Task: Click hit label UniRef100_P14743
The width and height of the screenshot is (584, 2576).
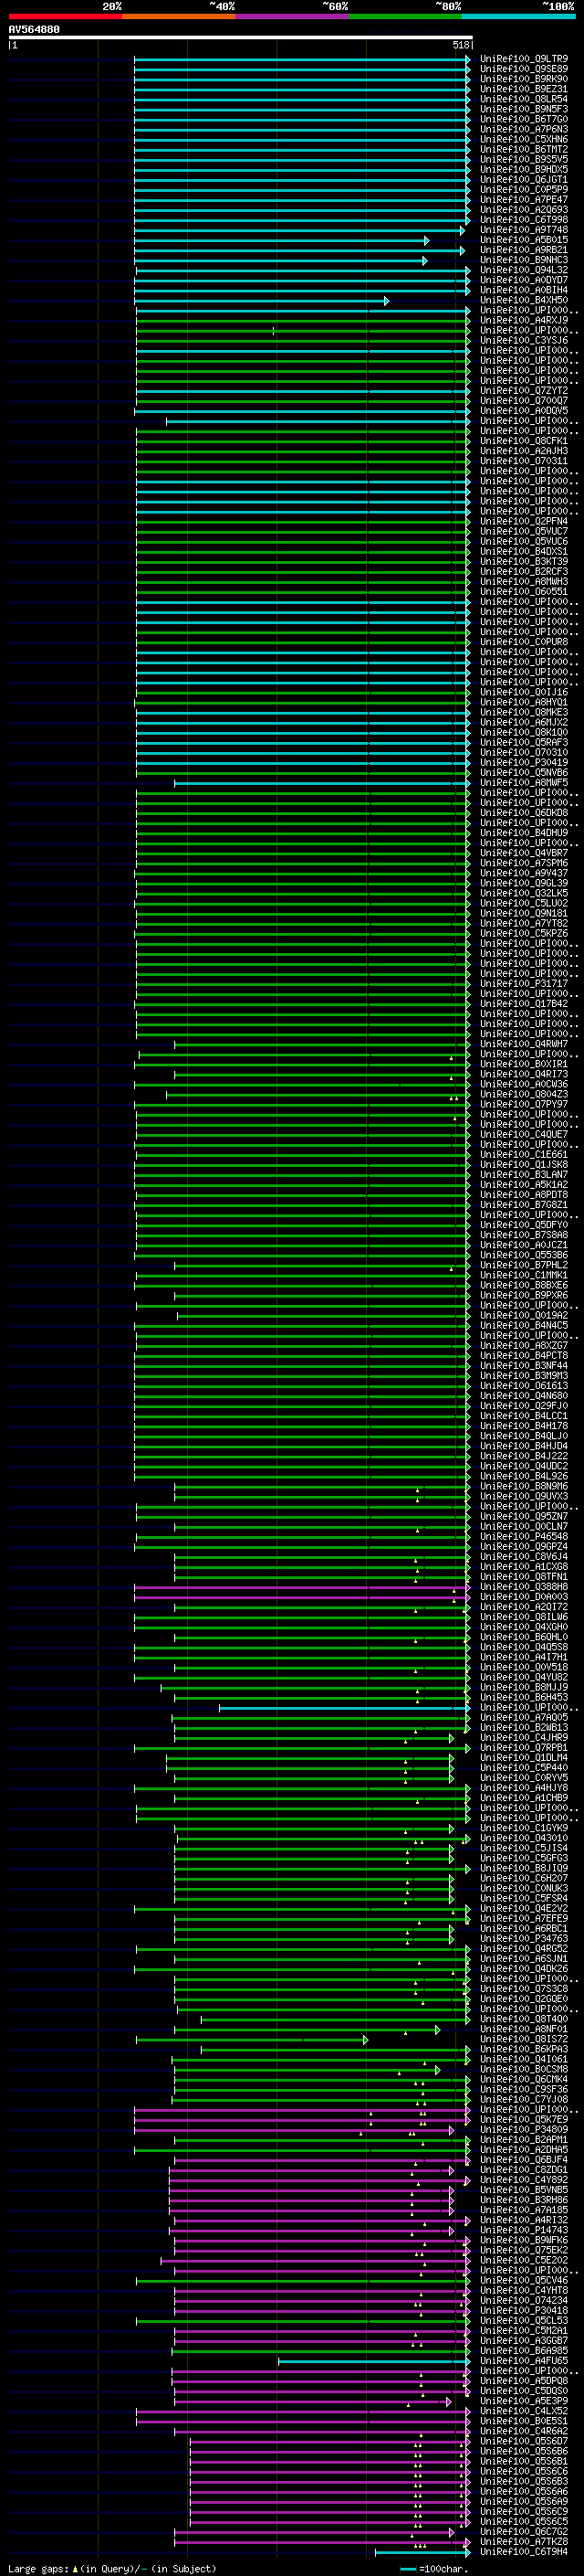Action: (x=524, y=2230)
